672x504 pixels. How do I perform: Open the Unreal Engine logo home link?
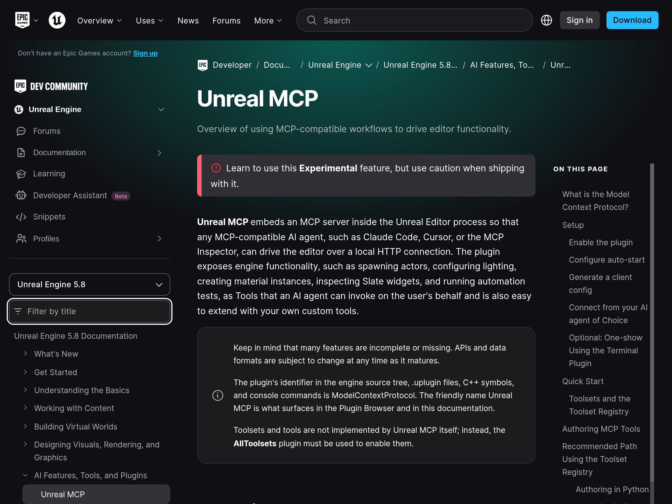click(57, 20)
